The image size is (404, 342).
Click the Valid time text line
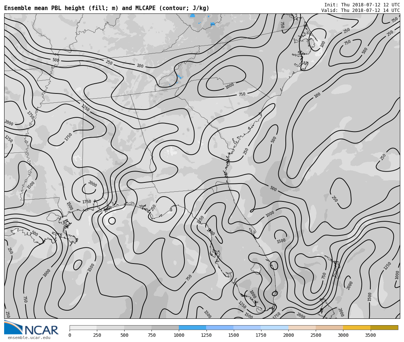click(360, 10)
